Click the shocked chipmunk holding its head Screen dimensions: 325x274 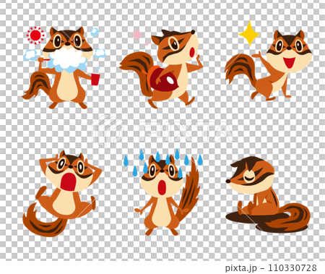click(x=62, y=193)
